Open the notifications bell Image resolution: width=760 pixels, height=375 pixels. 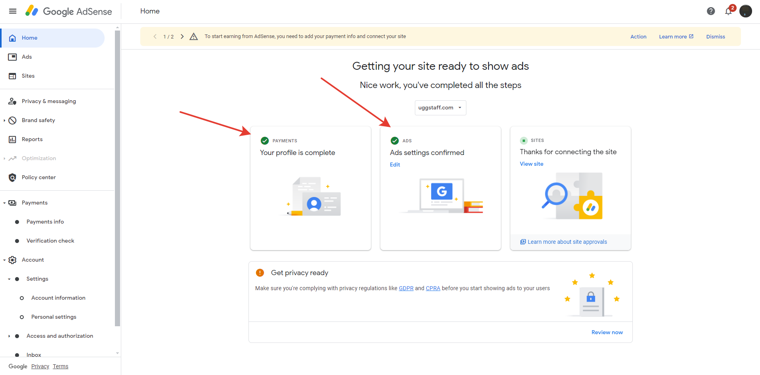(728, 11)
